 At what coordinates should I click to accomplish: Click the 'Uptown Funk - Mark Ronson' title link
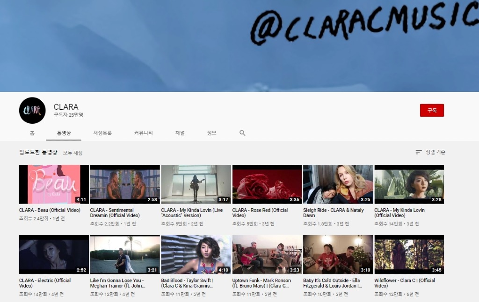tap(261, 283)
